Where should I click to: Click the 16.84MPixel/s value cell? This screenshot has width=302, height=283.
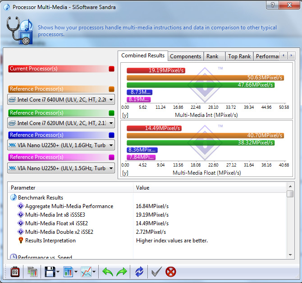pos(152,206)
